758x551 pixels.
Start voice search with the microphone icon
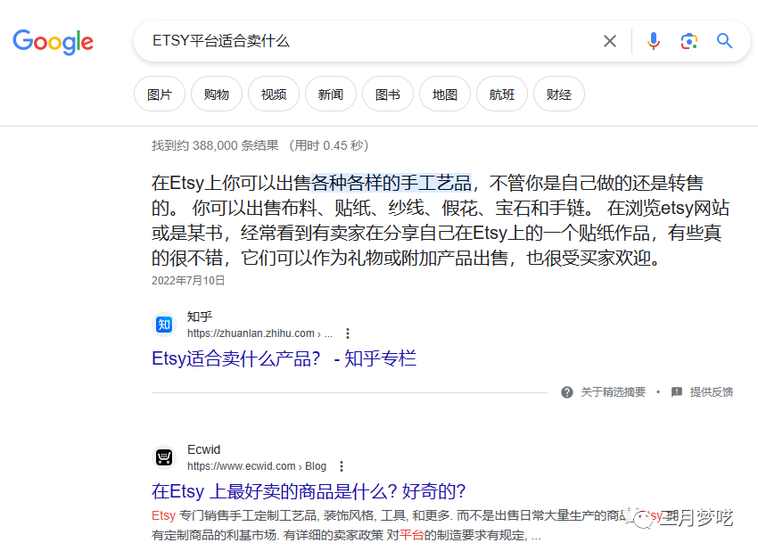pyautogui.click(x=653, y=41)
